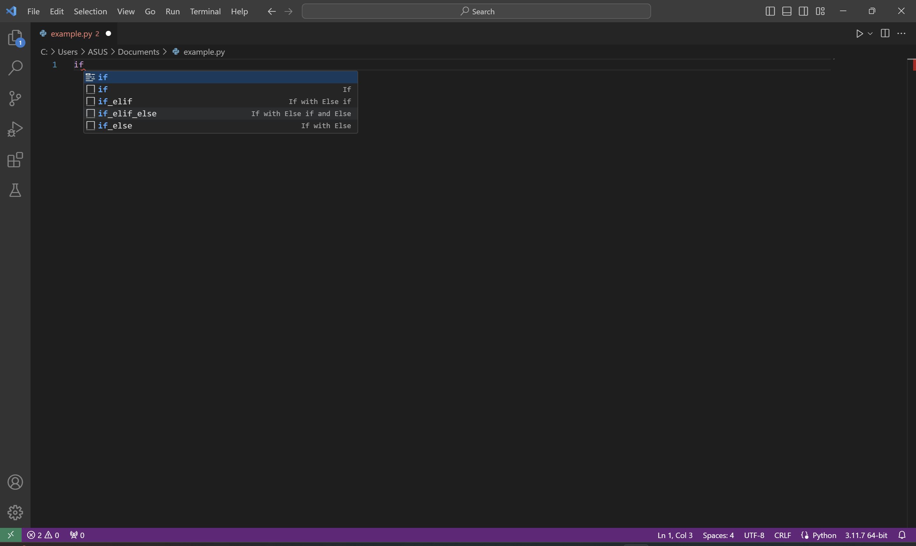Viewport: 916px width, 546px height.
Task: Select if_elif_else snippet suggestion
Action: (x=127, y=113)
